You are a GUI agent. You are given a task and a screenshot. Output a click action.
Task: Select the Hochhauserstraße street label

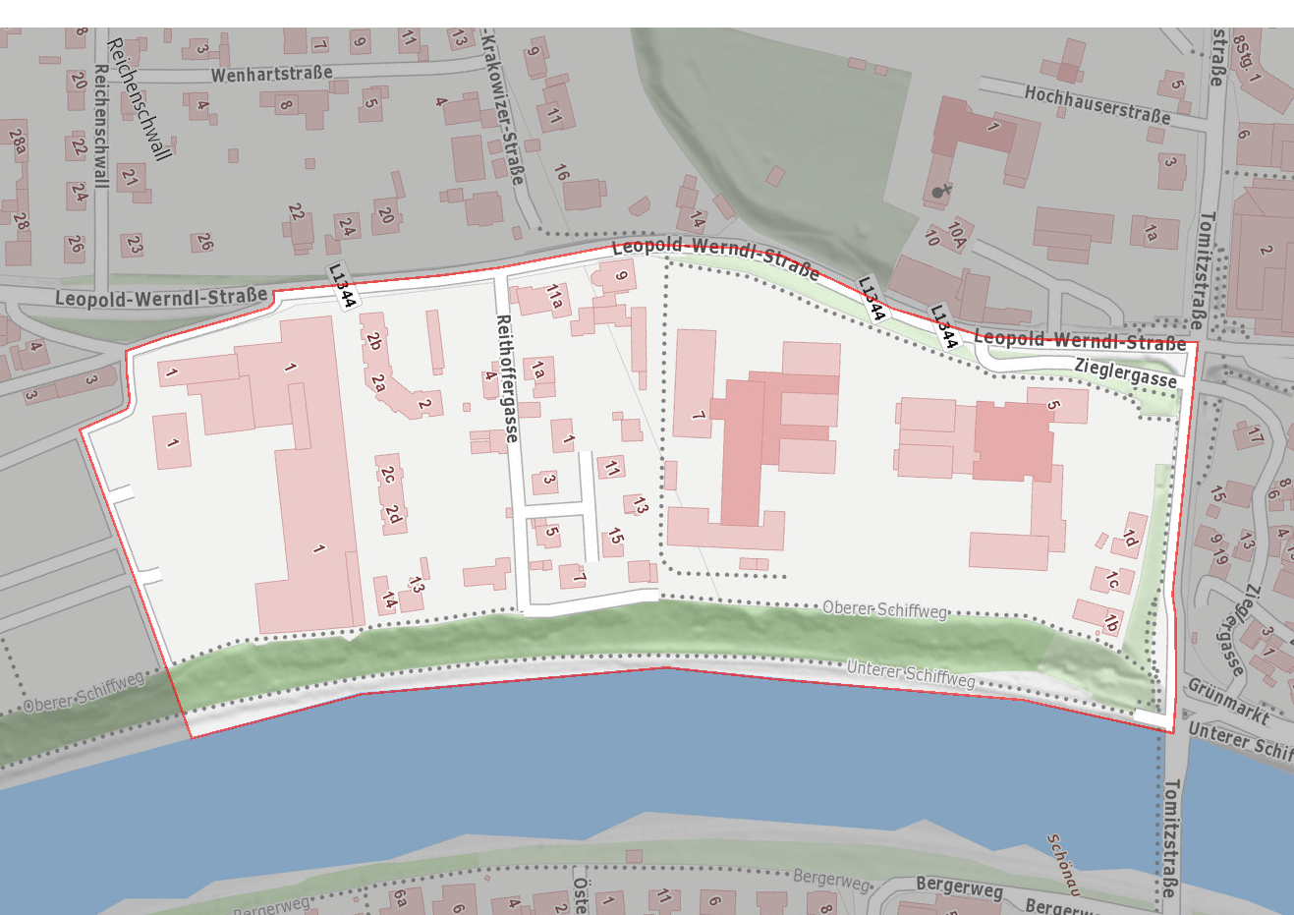(x=1097, y=105)
